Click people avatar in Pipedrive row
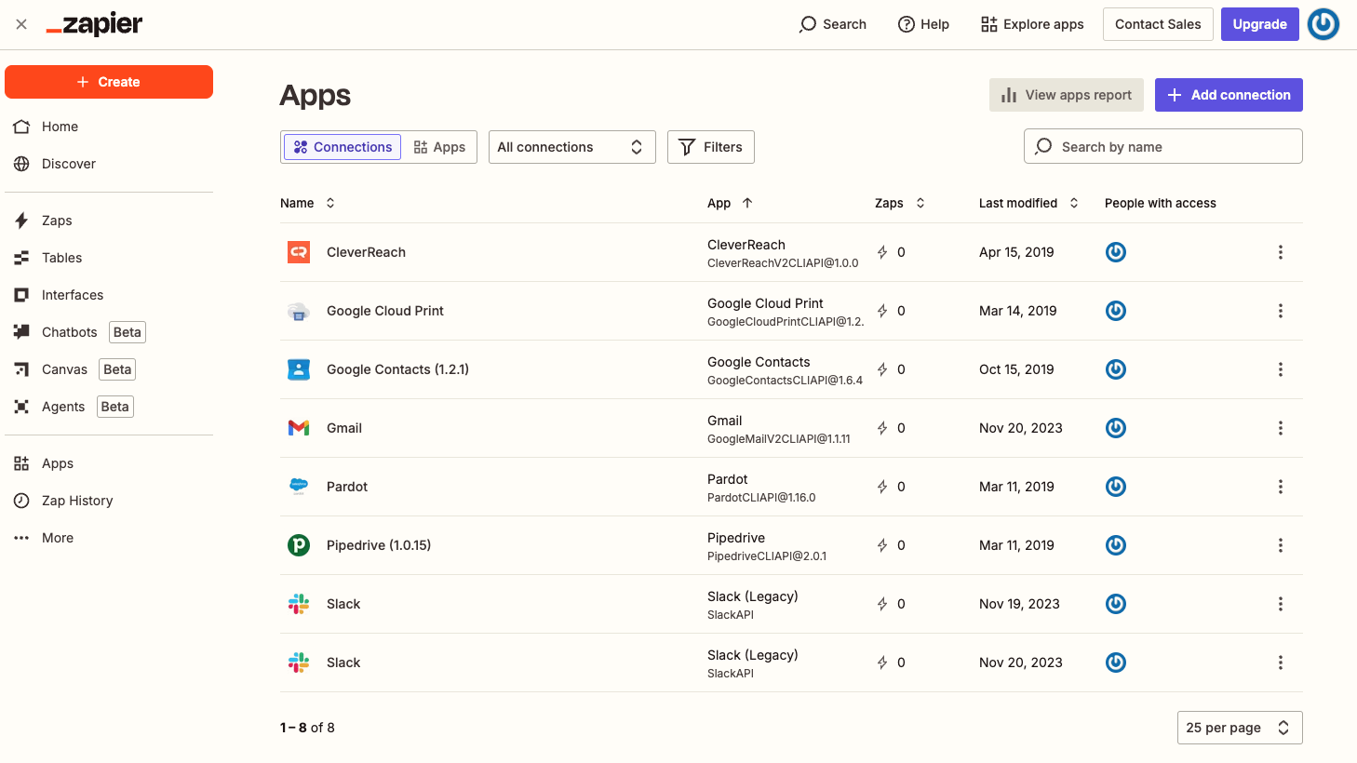The height and width of the screenshot is (763, 1357). (1116, 545)
